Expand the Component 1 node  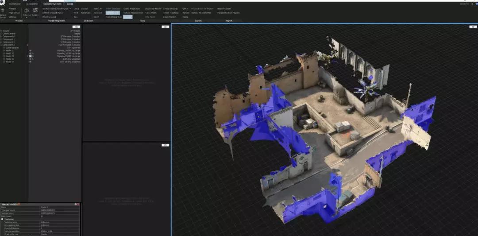click(x=1, y=39)
